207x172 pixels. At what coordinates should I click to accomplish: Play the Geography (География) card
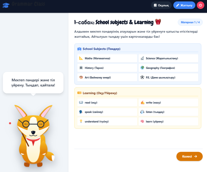pyautogui.click(x=168, y=68)
